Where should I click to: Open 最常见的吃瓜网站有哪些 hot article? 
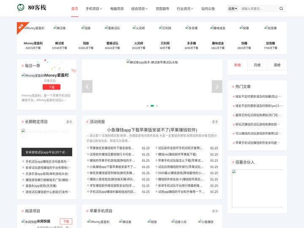pyautogui.click(x=258, y=115)
